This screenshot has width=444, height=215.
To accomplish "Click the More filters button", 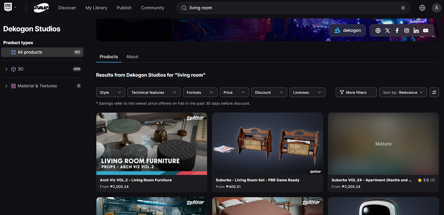I will [356, 93].
